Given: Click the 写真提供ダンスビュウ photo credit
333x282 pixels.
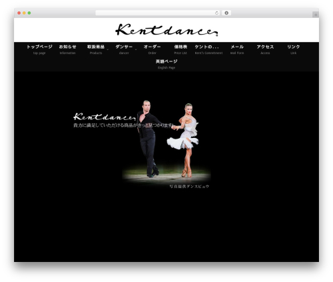Looking at the screenshot, I should (189, 187).
